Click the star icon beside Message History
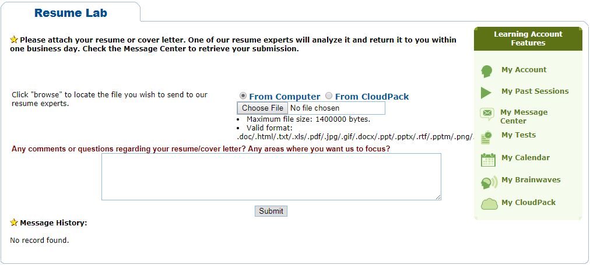 coord(14,222)
